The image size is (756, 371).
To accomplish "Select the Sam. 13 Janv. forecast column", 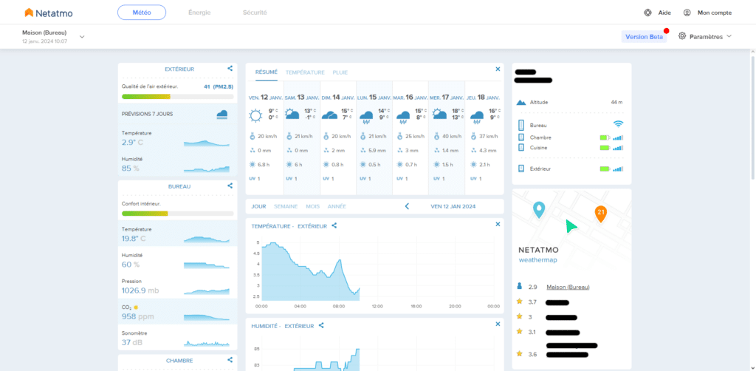I will point(302,137).
